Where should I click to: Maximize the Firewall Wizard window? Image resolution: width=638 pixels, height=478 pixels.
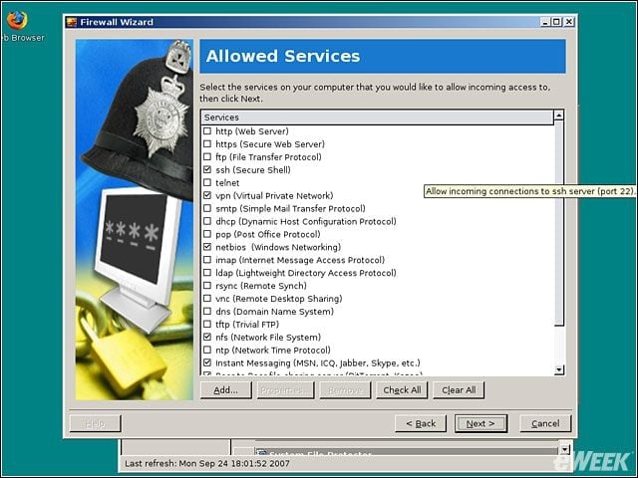click(557, 22)
